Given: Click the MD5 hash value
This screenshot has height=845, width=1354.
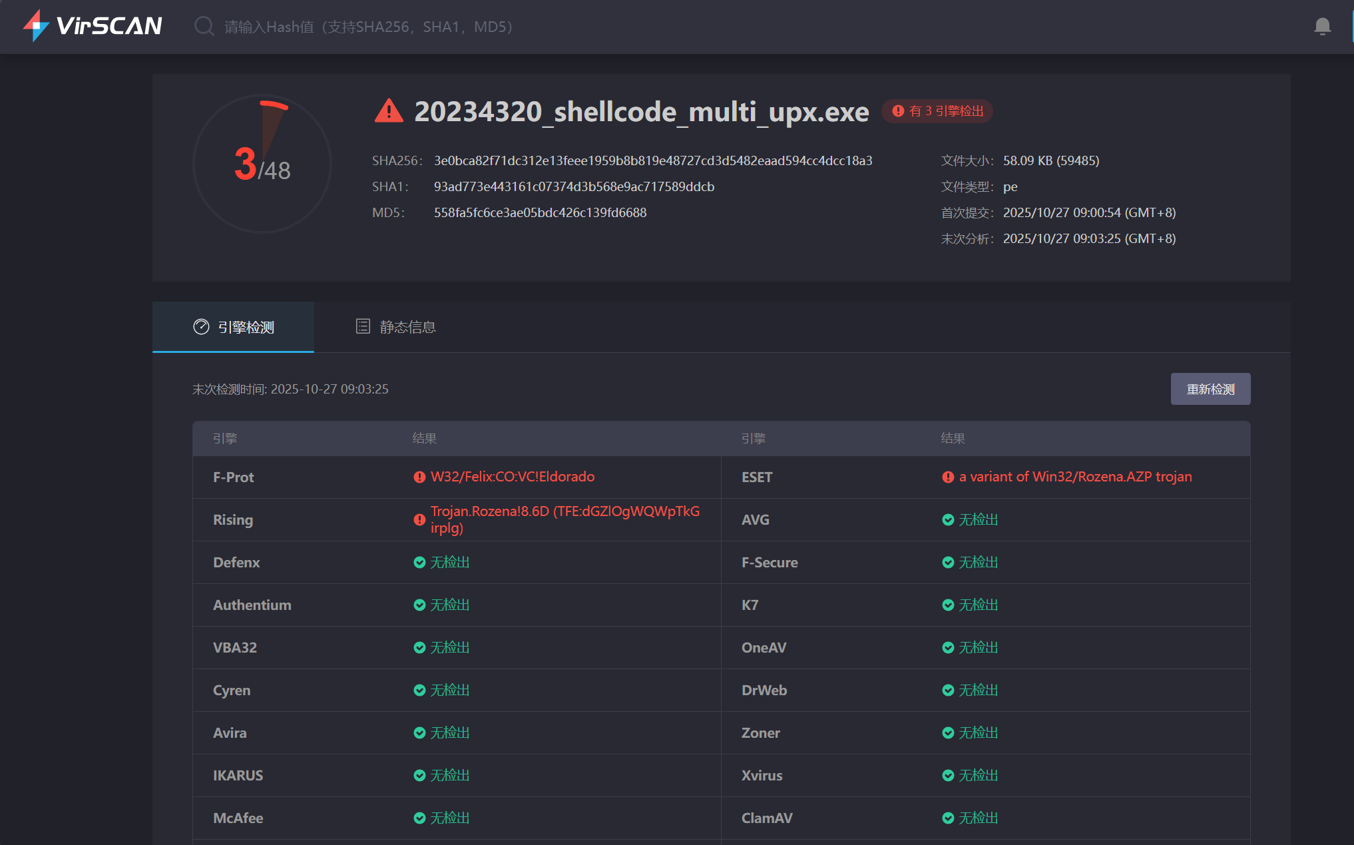Looking at the screenshot, I should coord(540,212).
